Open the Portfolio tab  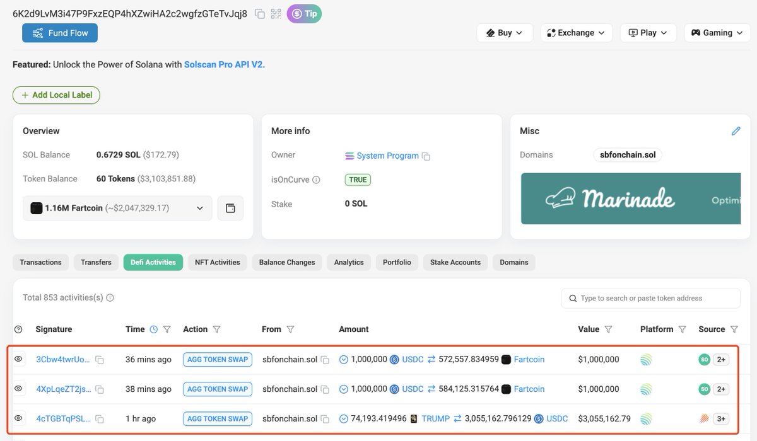pos(397,262)
